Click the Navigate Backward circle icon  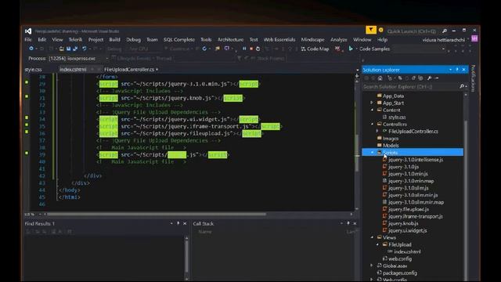(31, 49)
